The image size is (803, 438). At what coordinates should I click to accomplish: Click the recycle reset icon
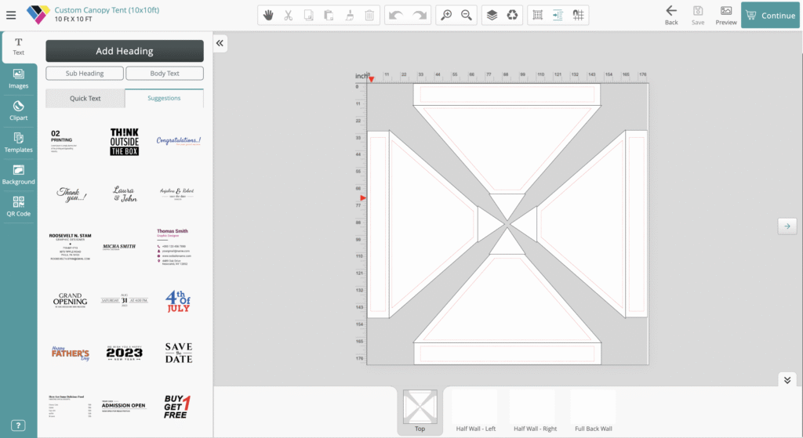point(512,15)
